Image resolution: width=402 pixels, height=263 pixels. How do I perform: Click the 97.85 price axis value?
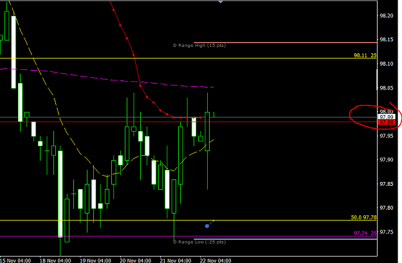[387, 184]
